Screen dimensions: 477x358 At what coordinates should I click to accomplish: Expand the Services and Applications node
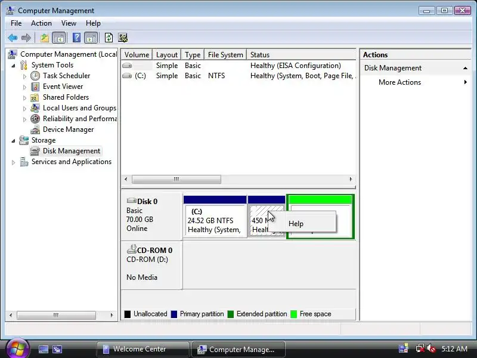pyautogui.click(x=13, y=162)
